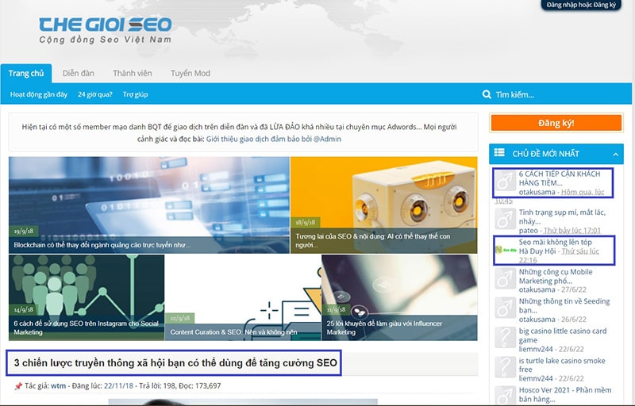
Task: Open the Trang chủ tab
Action: click(x=26, y=73)
